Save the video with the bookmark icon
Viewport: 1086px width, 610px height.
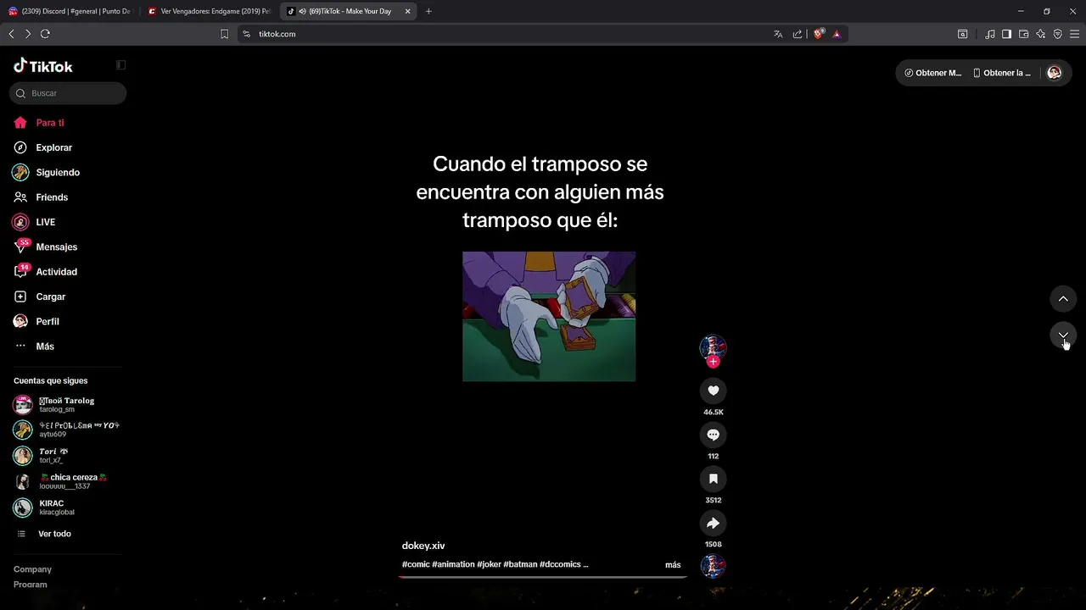713,479
